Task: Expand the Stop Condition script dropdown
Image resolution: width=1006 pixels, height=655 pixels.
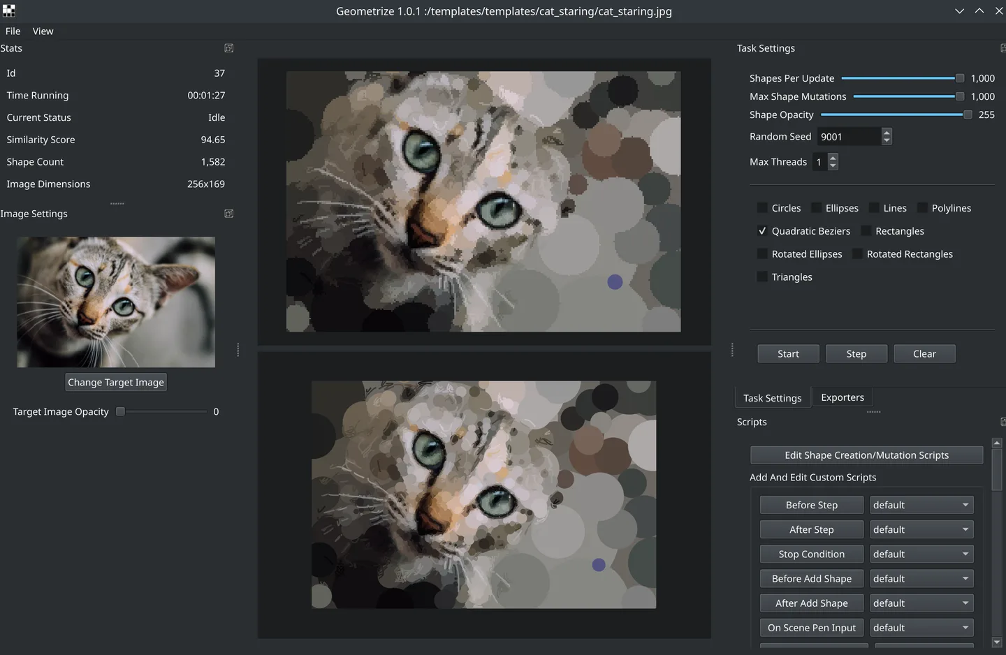Action: 921,554
